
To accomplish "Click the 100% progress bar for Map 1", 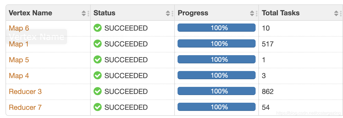I will click(217, 44).
